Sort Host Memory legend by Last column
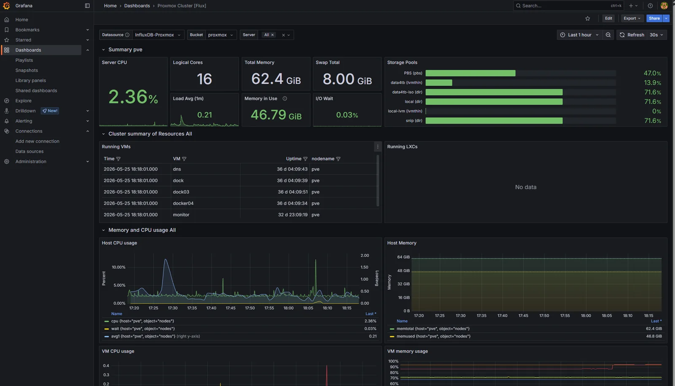Image resolution: width=675 pixels, height=386 pixels. pos(656,321)
